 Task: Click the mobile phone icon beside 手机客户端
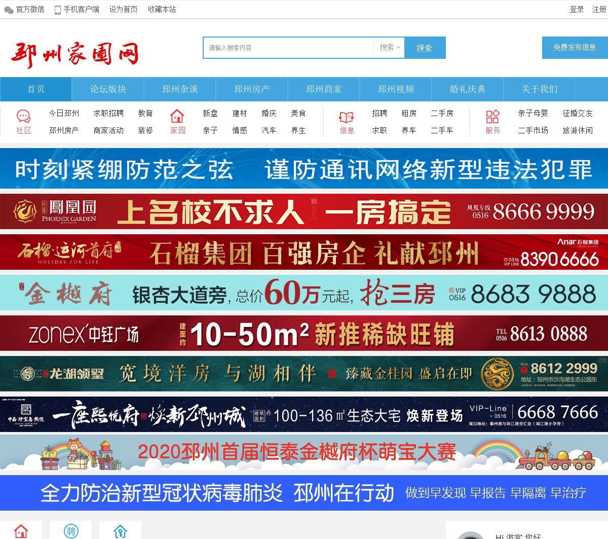57,10
